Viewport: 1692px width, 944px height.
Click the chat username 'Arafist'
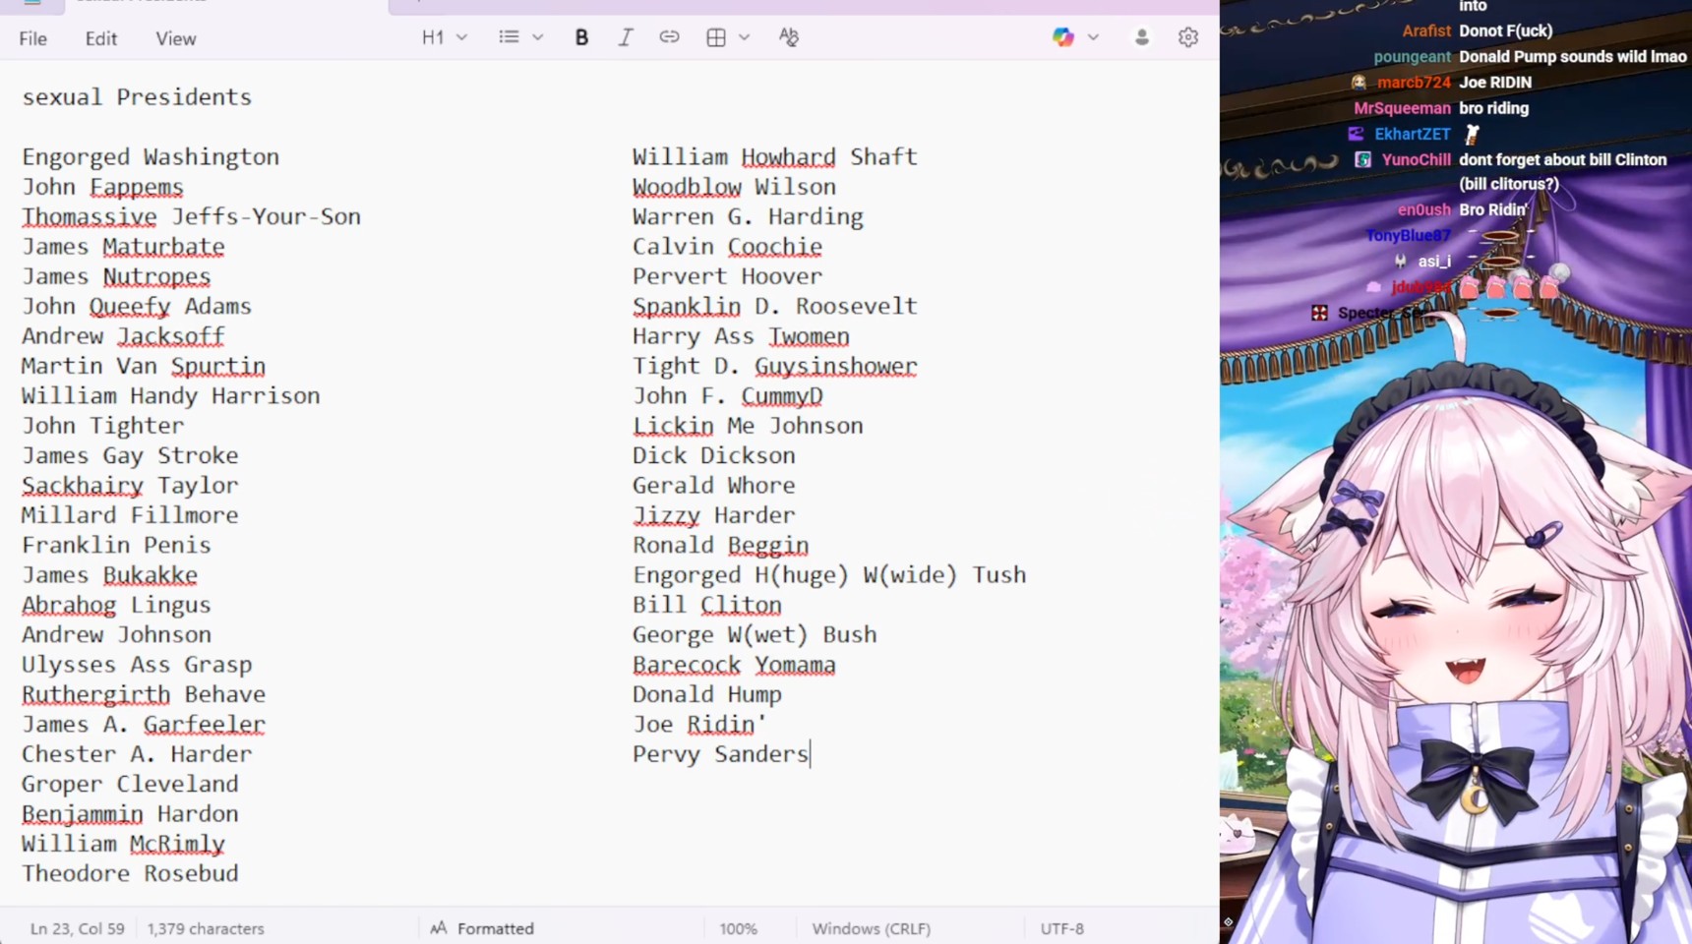coord(1426,31)
